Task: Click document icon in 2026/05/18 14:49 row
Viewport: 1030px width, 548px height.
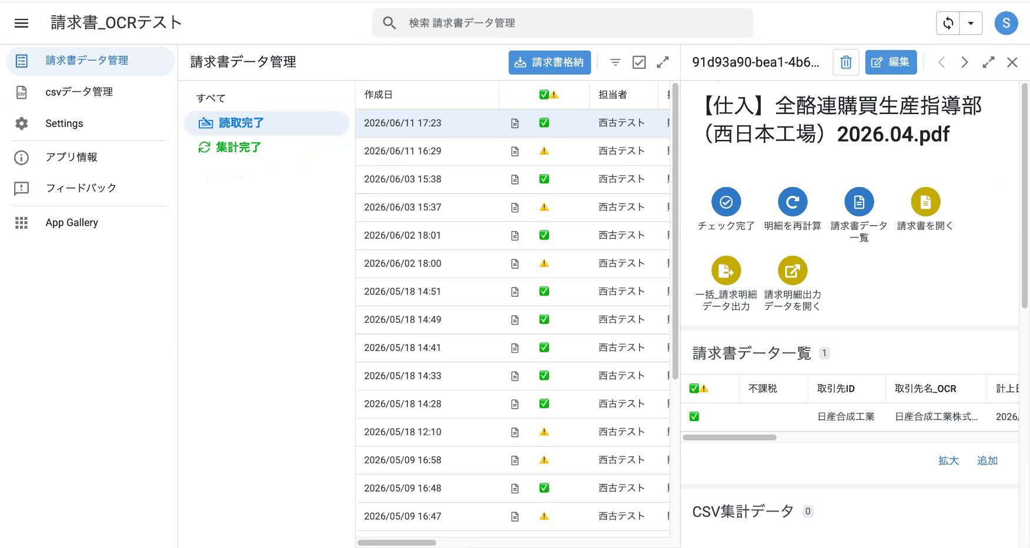Action: tap(515, 320)
